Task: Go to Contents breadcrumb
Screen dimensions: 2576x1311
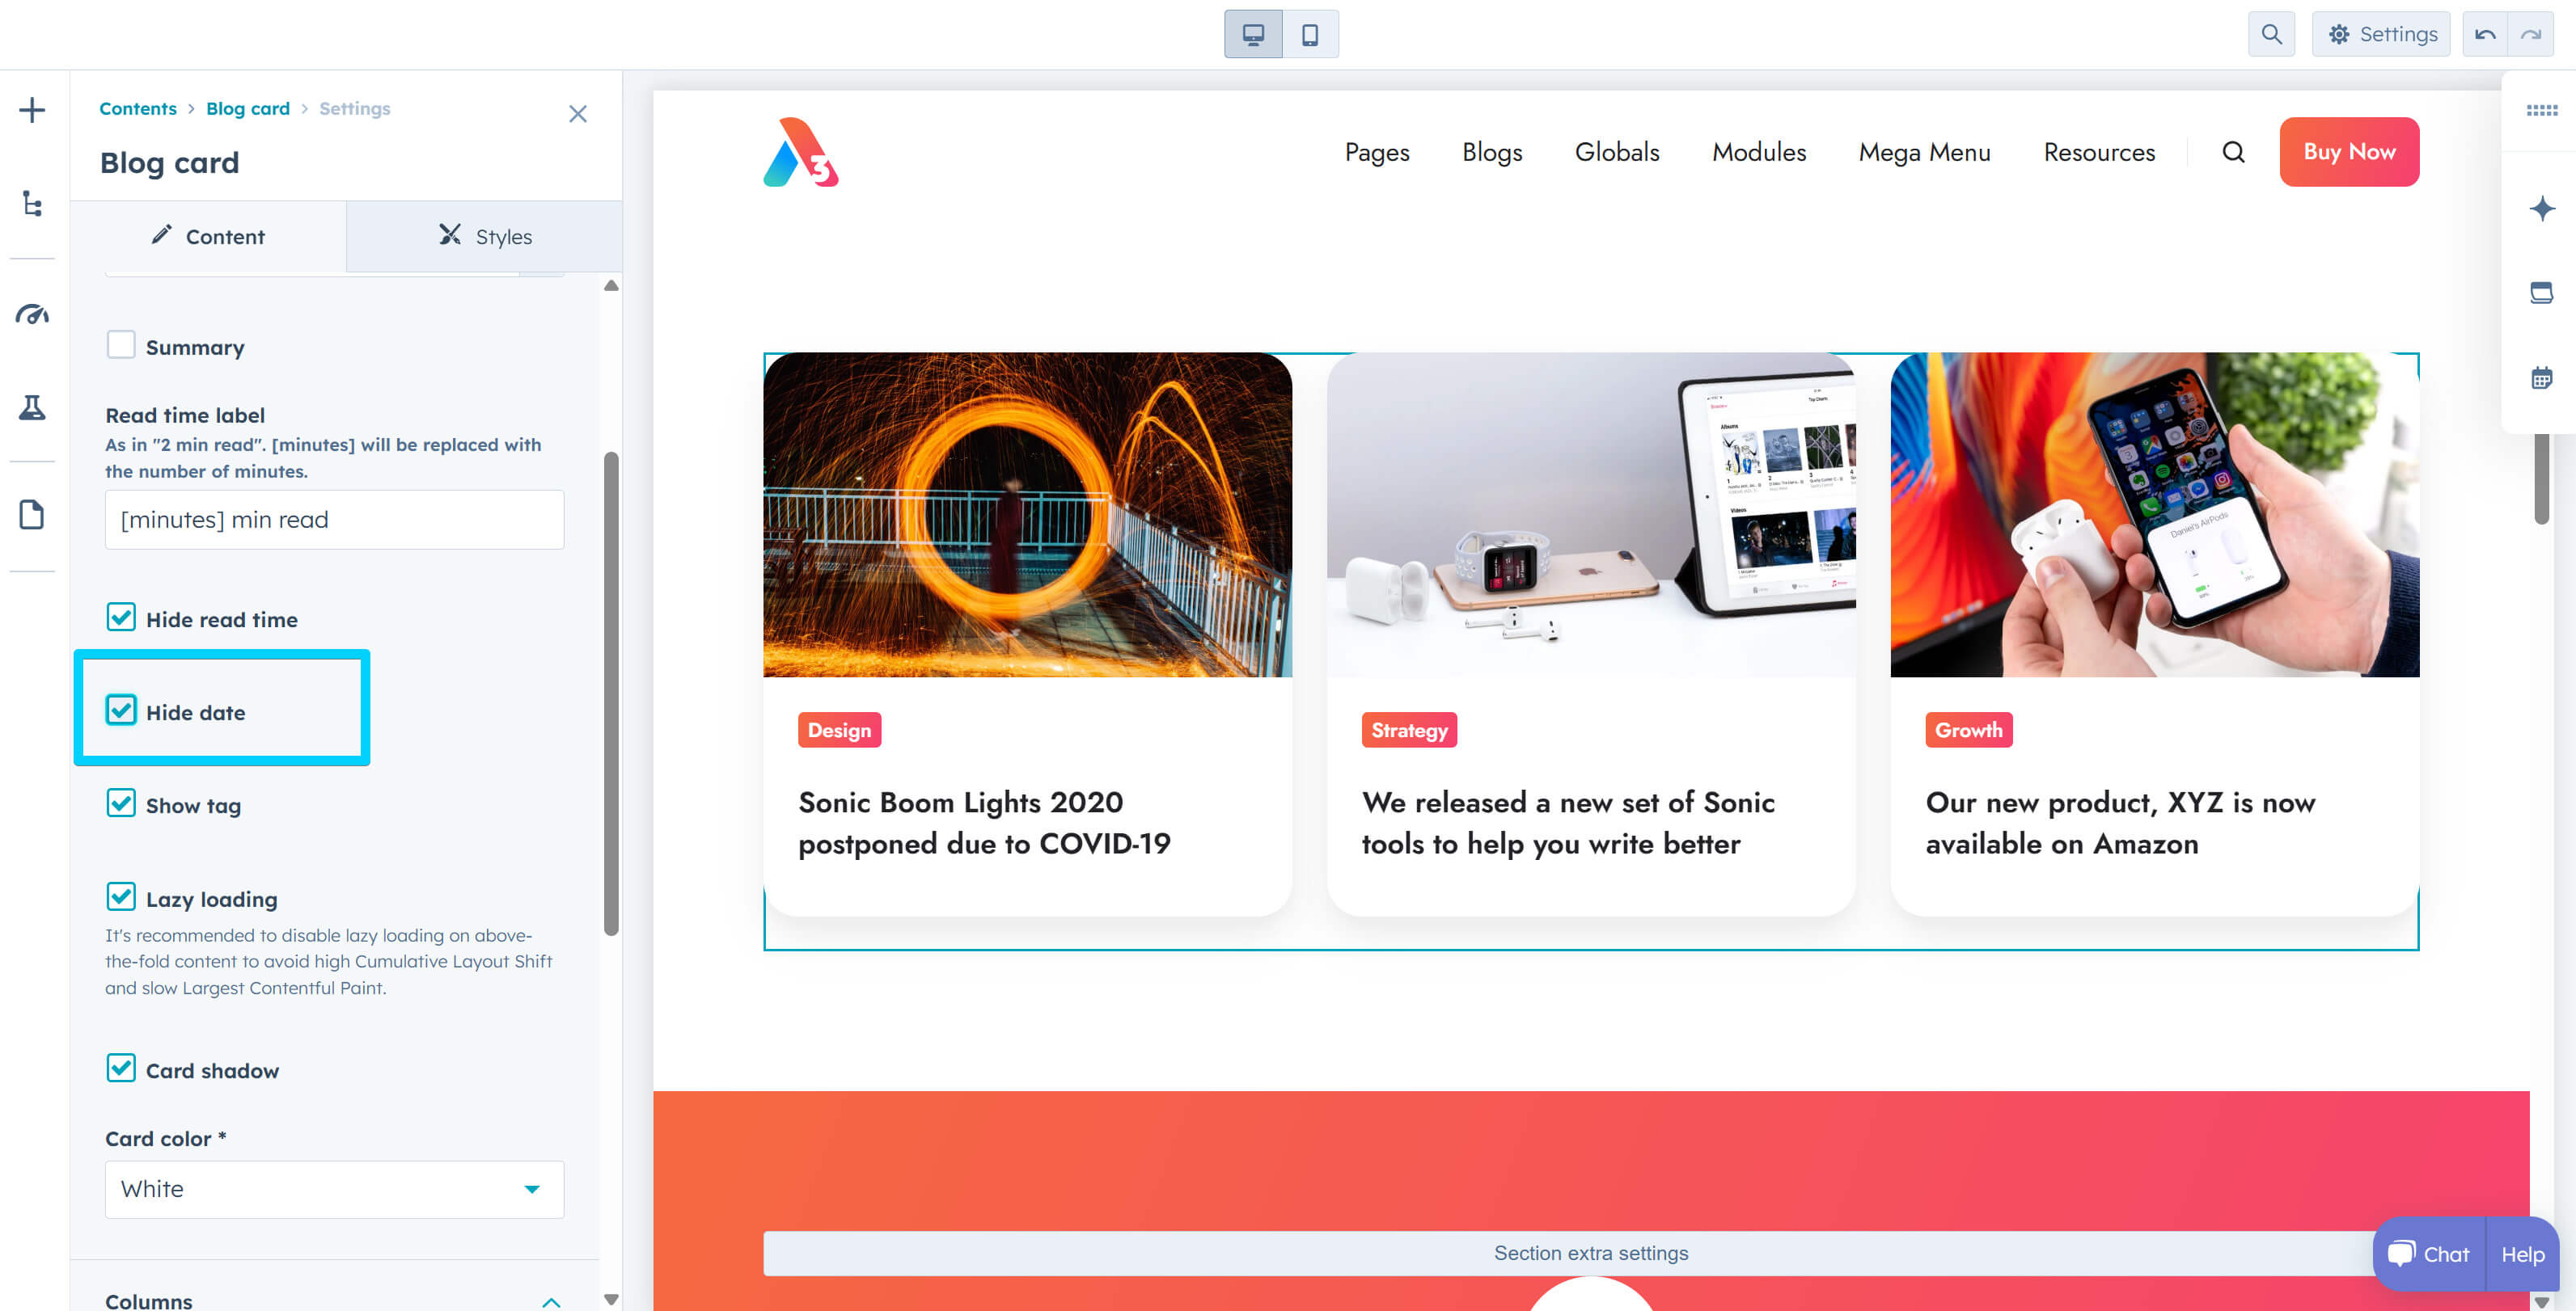Action: [138, 108]
